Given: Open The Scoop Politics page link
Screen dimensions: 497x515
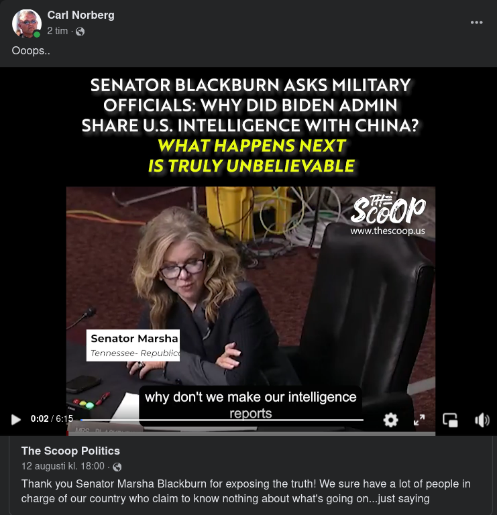Looking at the screenshot, I should point(70,451).
